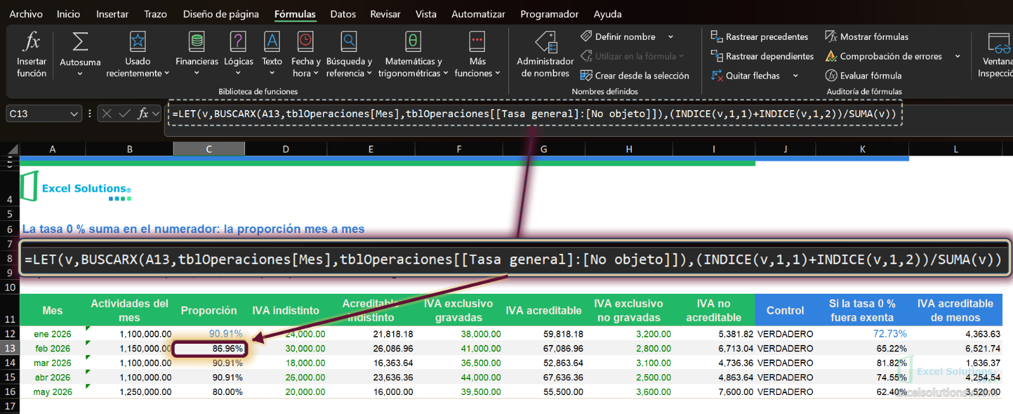
Task: Open the Financieras function library
Action: click(x=197, y=54)
